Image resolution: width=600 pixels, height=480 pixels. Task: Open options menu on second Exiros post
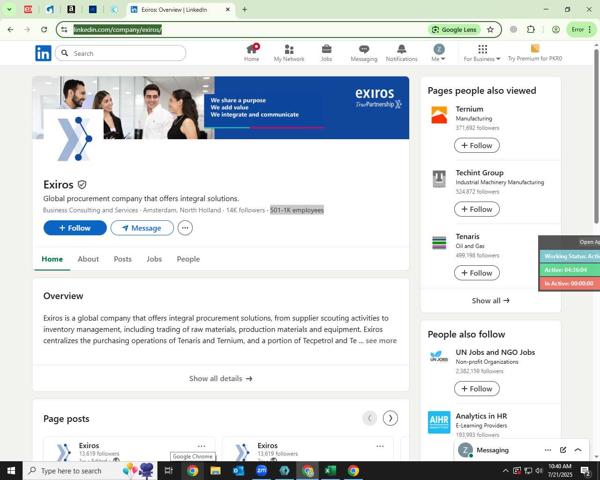380,446
